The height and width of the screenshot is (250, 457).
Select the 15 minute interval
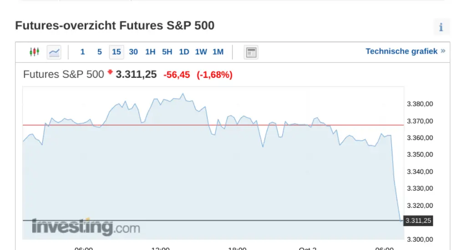(116, 52)
